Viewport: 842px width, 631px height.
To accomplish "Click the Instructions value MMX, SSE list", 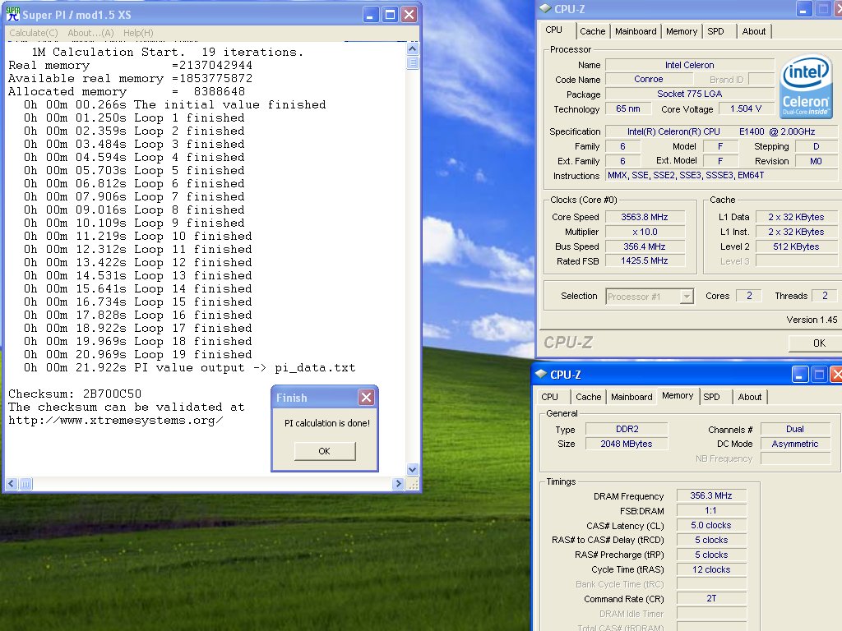I will 721,176.
